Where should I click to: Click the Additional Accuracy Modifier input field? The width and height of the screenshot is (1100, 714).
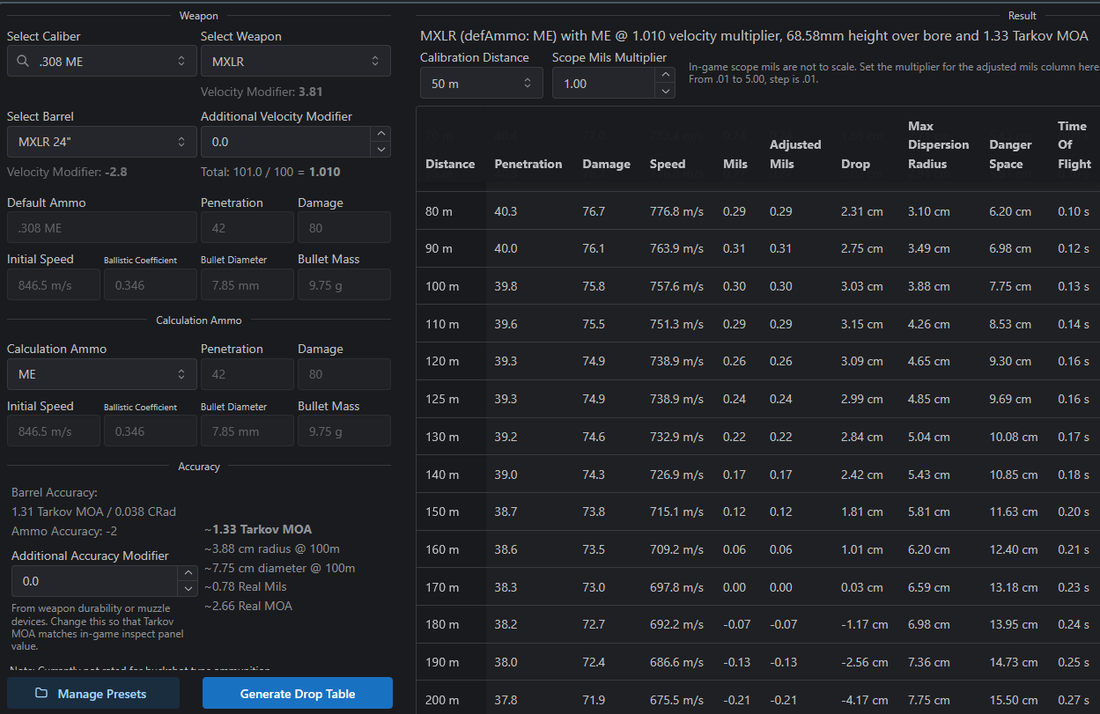(94, 581)
